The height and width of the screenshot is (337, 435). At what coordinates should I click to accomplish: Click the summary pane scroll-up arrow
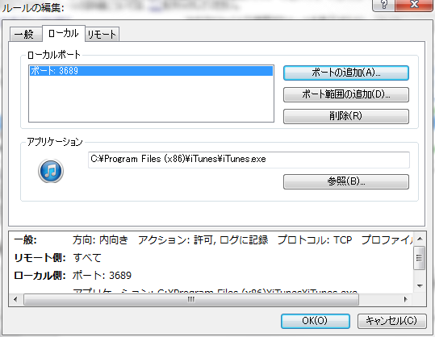pyautogui.click(x=420, y=239)
